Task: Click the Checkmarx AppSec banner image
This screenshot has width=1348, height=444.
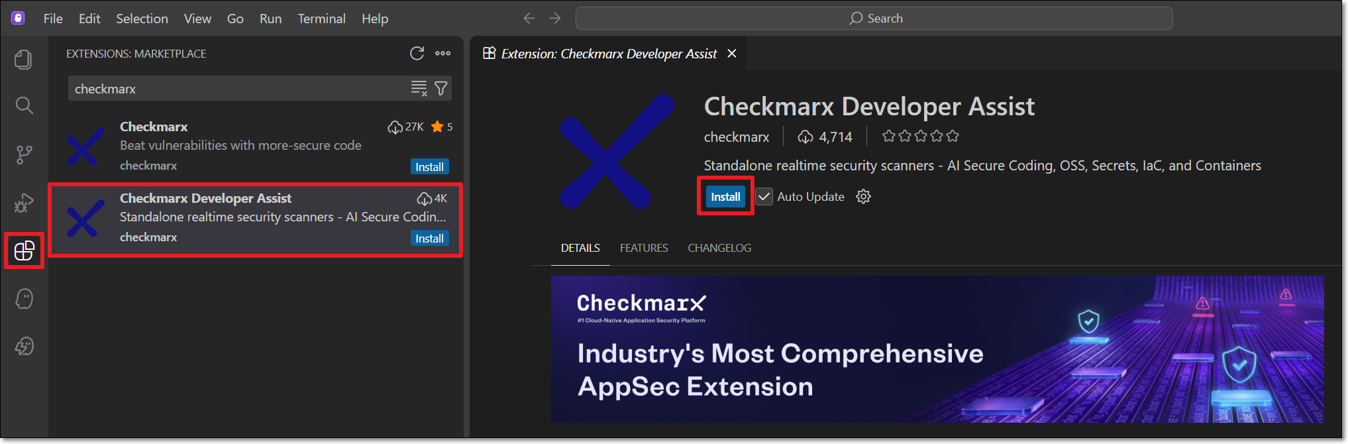Action: [x=937, y=349]
